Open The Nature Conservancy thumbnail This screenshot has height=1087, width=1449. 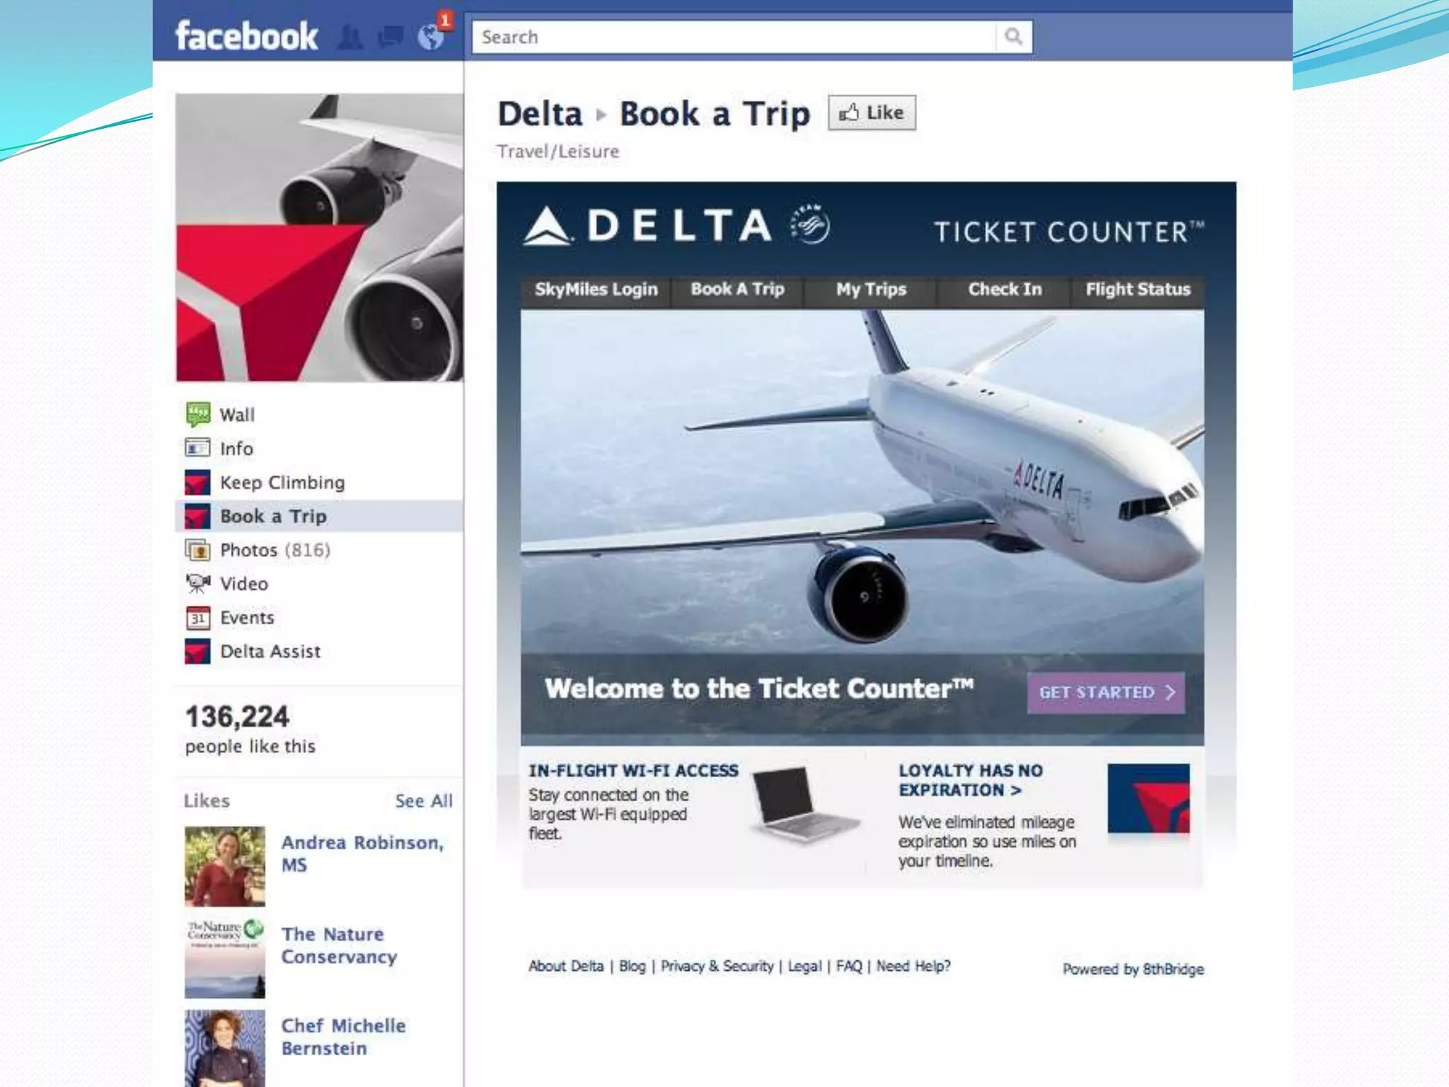click(x=225, y=958)
